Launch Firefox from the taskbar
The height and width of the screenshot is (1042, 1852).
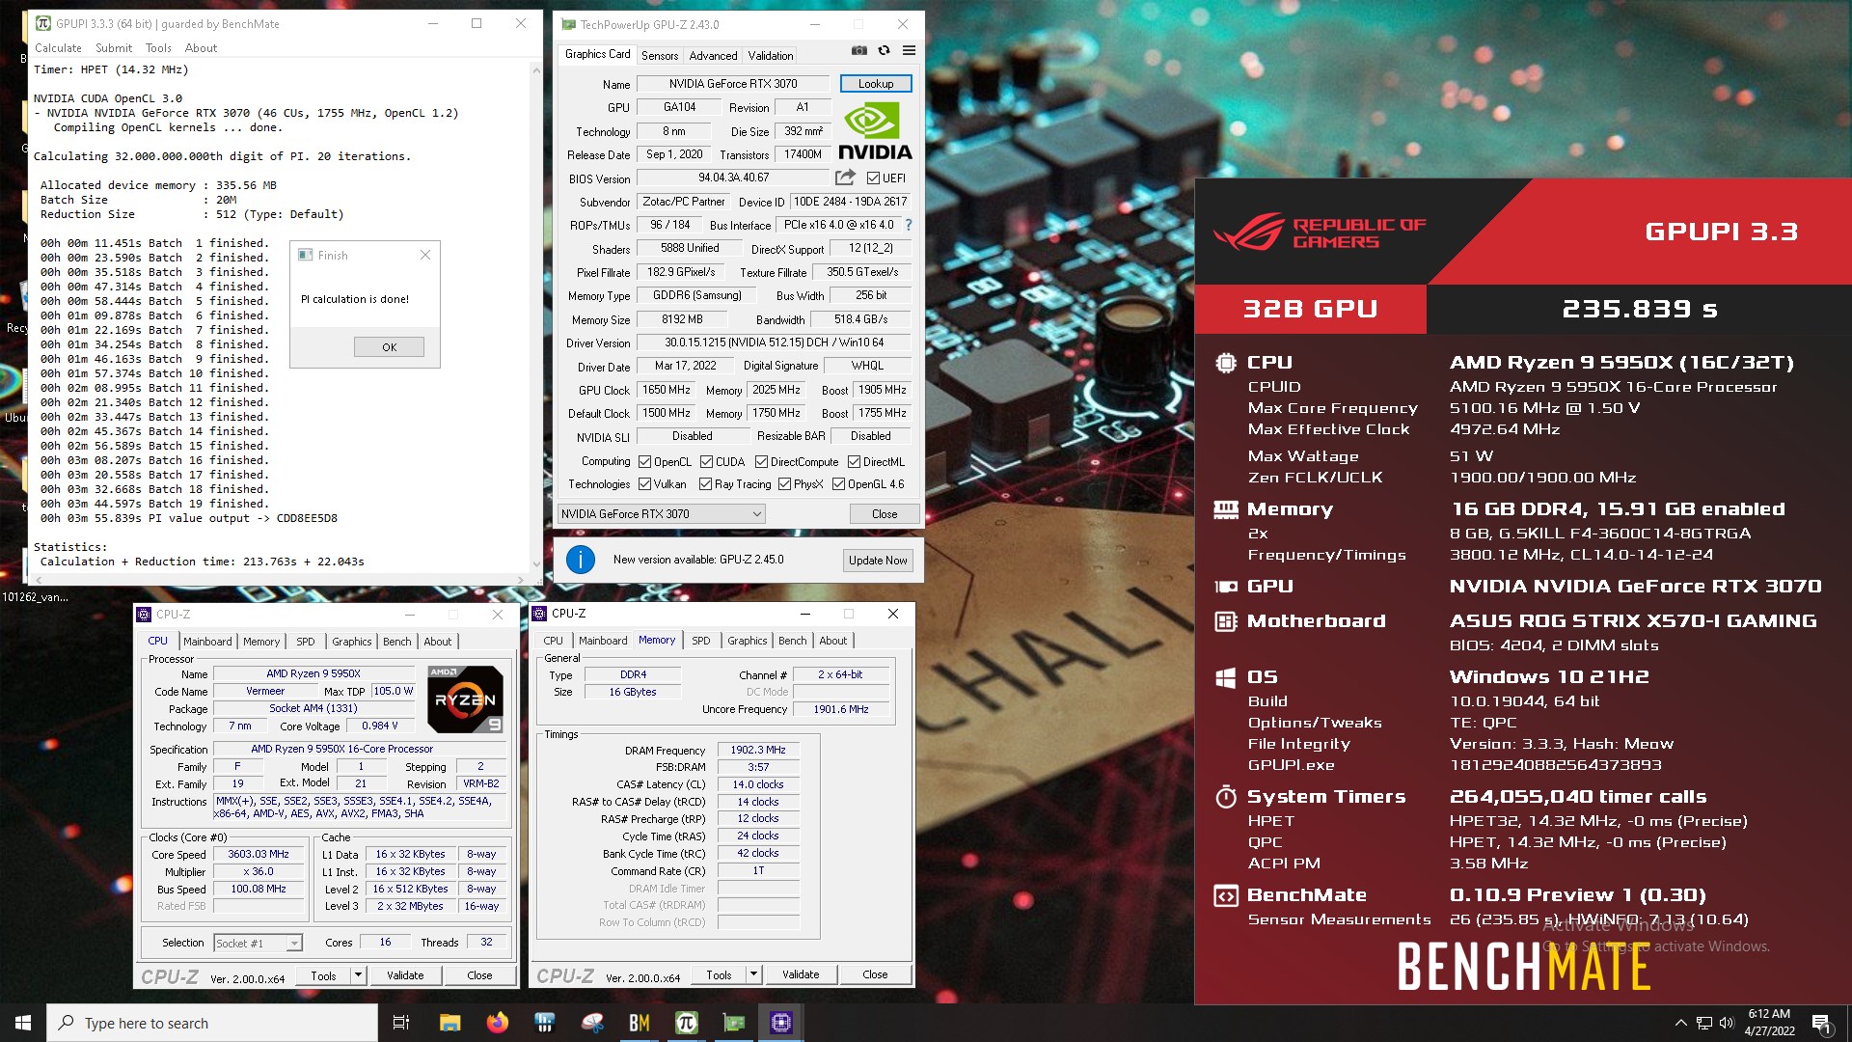tap(497, 1023)
